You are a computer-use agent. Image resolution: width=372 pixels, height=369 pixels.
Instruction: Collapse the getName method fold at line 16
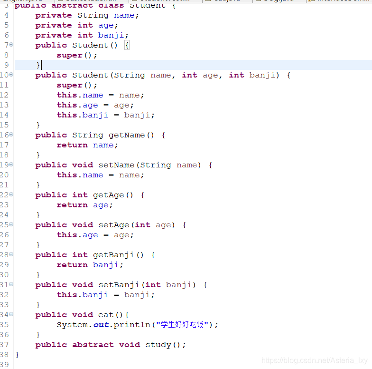tap(11, 134)
